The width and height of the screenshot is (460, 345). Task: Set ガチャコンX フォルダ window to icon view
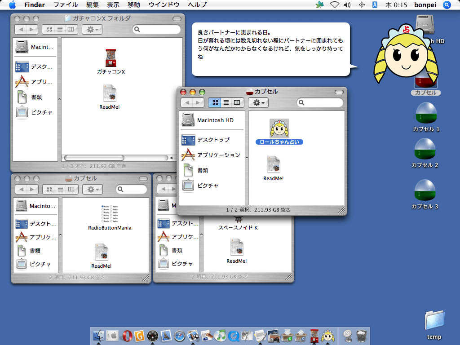(x=49, y=29)
